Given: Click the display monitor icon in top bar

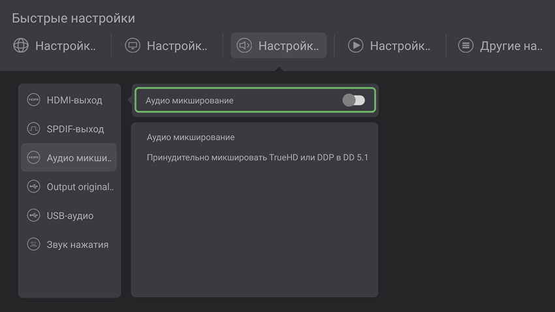Looking at the screenshot, I should click(133, 46).
